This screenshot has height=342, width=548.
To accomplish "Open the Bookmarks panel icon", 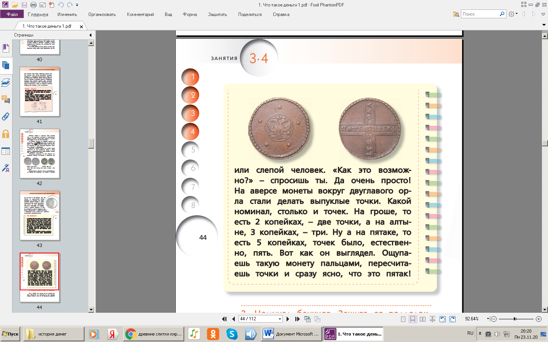I will (6, 48).
